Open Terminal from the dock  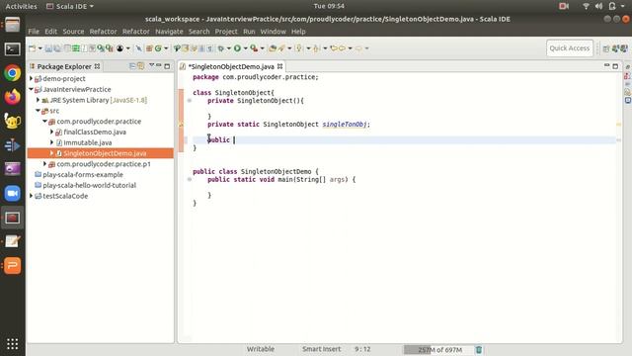[13, 49]
